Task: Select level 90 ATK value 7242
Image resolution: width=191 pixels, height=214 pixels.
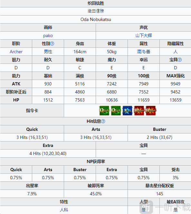Action: 111,84
